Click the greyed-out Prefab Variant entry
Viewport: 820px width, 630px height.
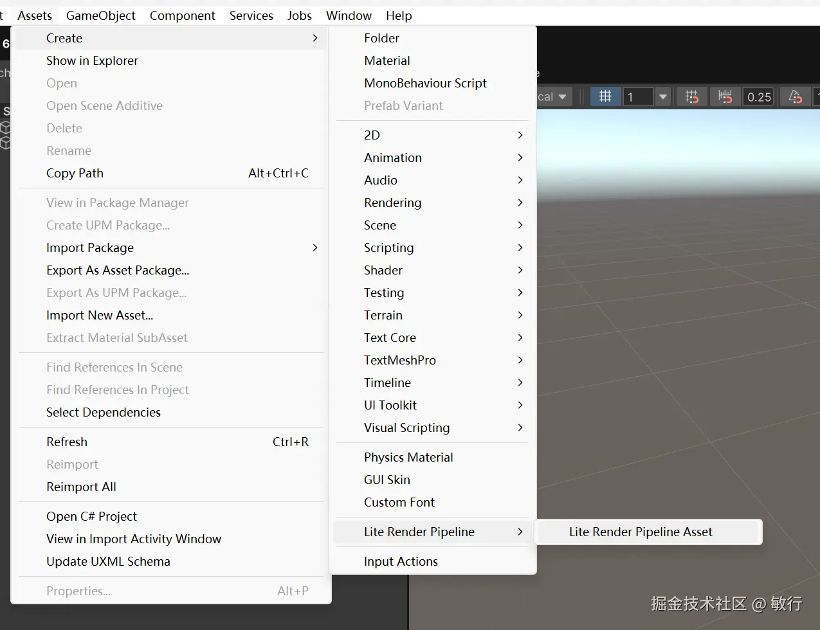[x=433, y=105]
